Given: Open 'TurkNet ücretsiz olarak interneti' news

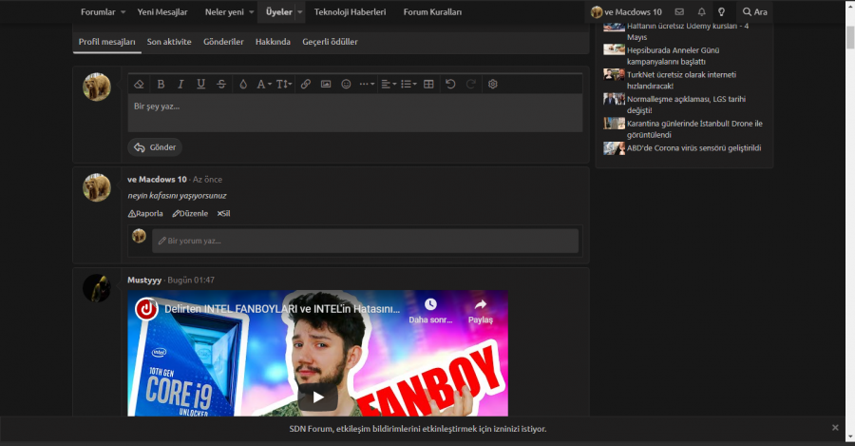Looking at the screenshot, I should 681,80.
